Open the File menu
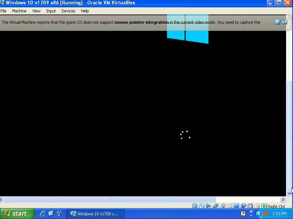The height and width of the screenshot is (219, 293). 3,11
